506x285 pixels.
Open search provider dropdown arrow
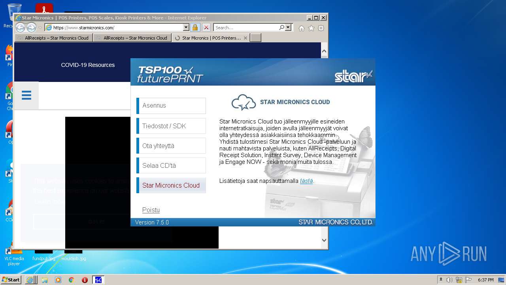[288, 28]
